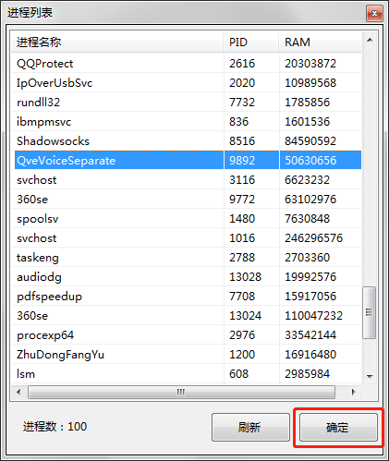This screenshot has width=389, height=461.
Task: Select the Shadowsocks process row
Action: click(x=187, y=141)
